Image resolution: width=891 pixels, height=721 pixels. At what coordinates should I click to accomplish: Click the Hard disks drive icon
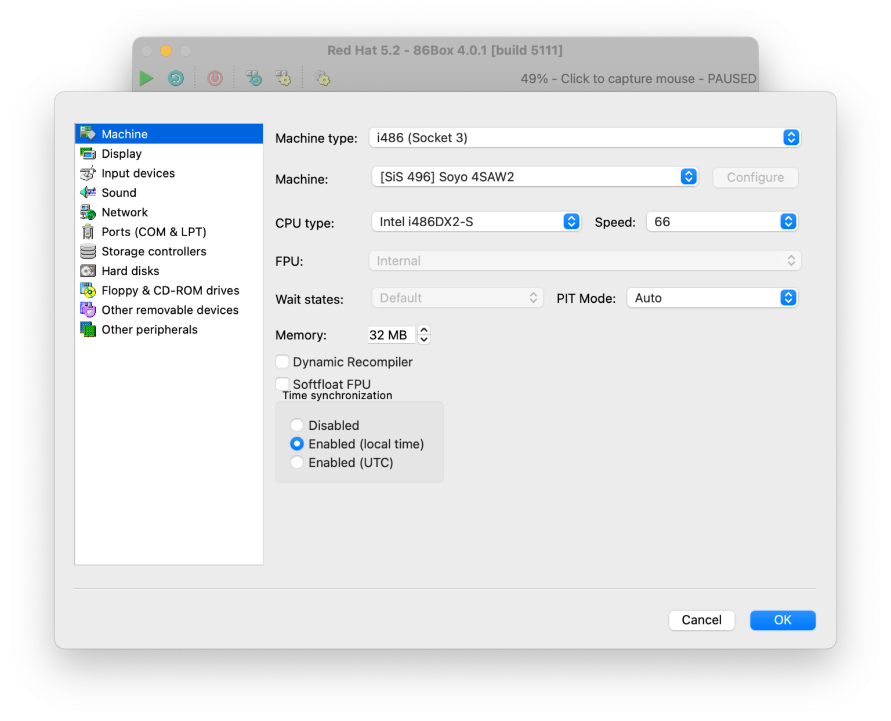(x=88, y=271)
